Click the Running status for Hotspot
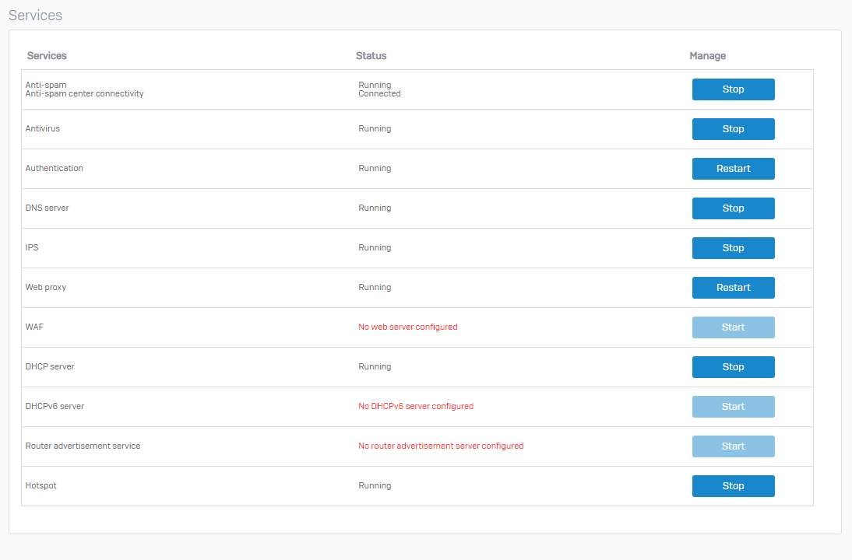852x560 pixels. (x=375, y=485)
